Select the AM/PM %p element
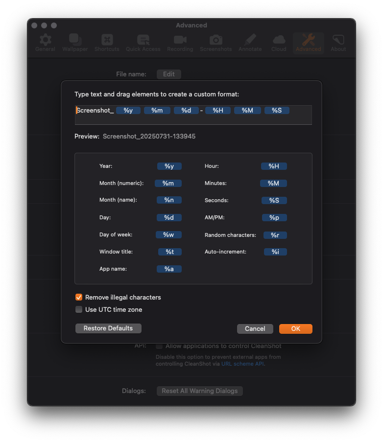The image size is (383, 442). click(274, 217)
